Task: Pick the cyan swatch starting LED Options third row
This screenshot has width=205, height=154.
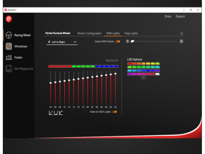Action: click(x=129, y=71)
